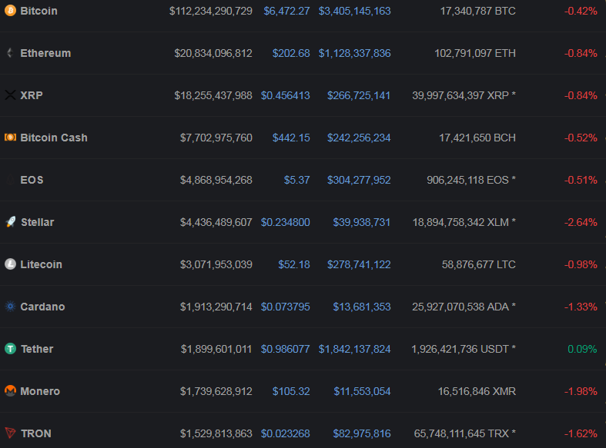Click XRP price $0.456413

pyautogui.click(x=285, y=95)
